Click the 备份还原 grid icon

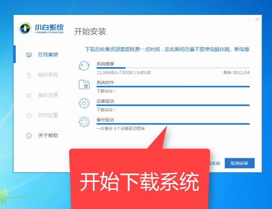tap(28, 95)
